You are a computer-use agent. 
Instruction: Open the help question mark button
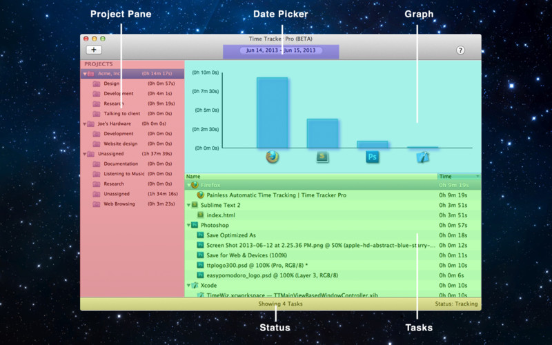click(x=460, y=50)
